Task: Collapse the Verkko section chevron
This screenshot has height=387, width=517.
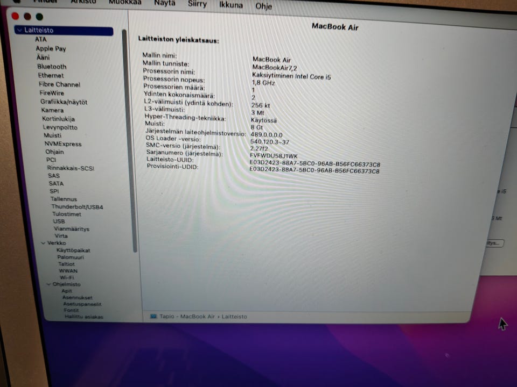Action: point(43,243)
